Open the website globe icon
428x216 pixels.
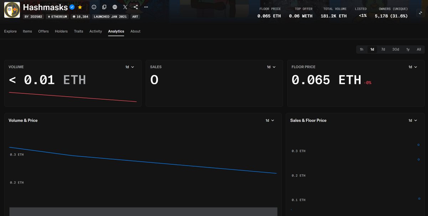[114, 7]
